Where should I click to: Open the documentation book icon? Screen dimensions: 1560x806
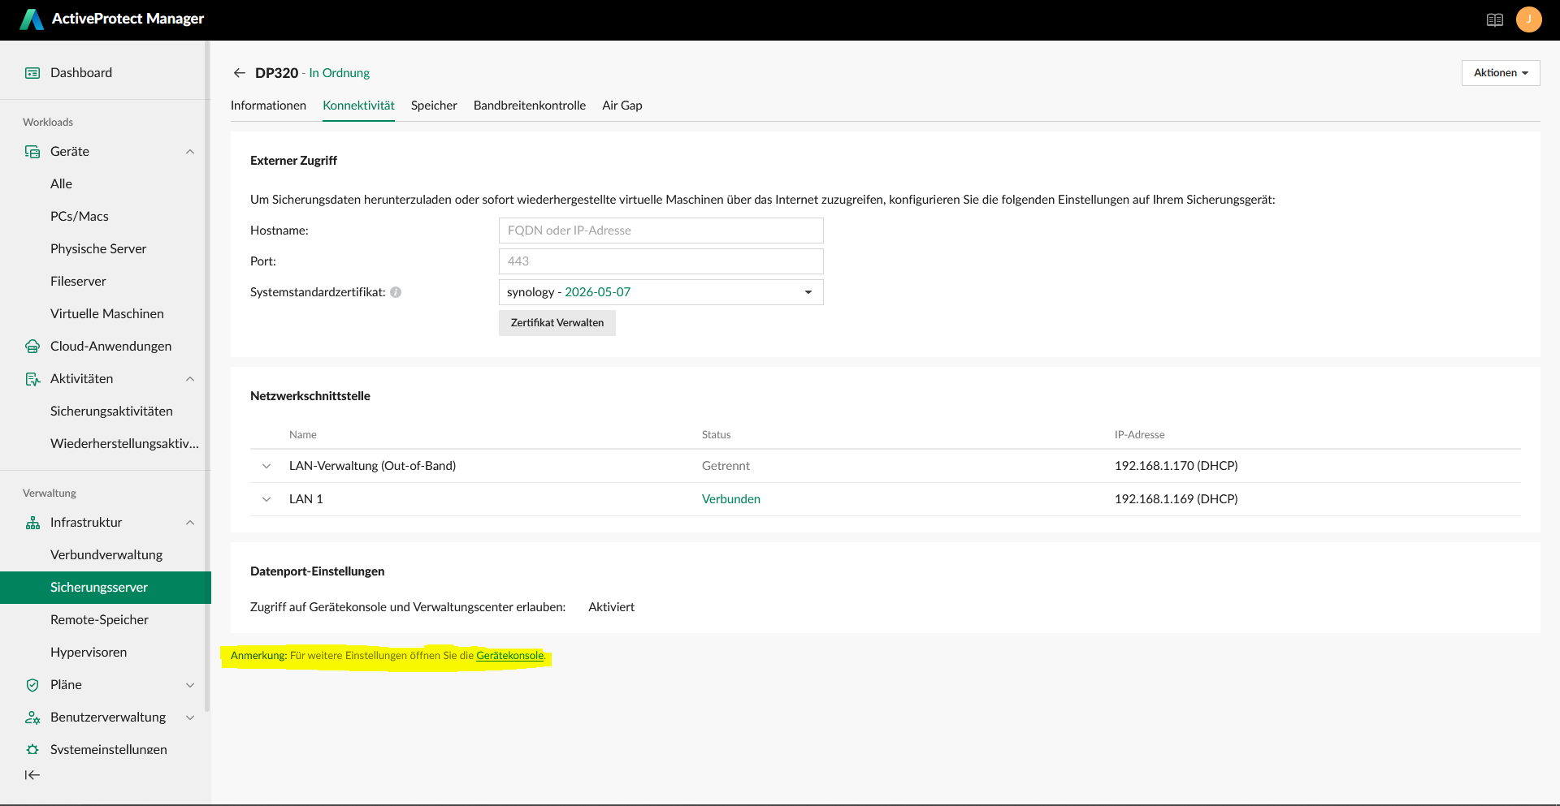pyautogui.click(x=1494, y=20)
